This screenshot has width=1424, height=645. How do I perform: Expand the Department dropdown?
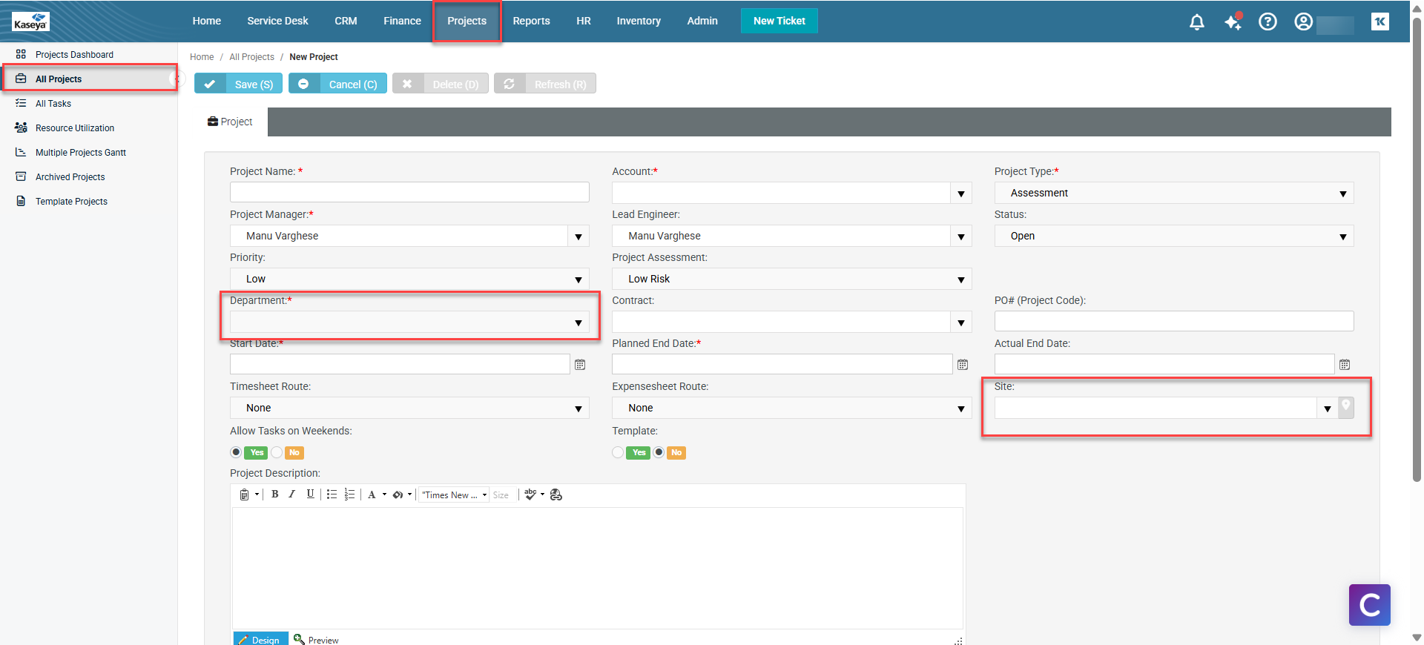pyautogui.click(x=578, y=322)
